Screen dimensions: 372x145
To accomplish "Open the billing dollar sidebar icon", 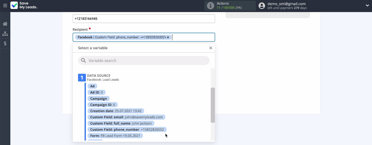I will click(x=5, y=44).
